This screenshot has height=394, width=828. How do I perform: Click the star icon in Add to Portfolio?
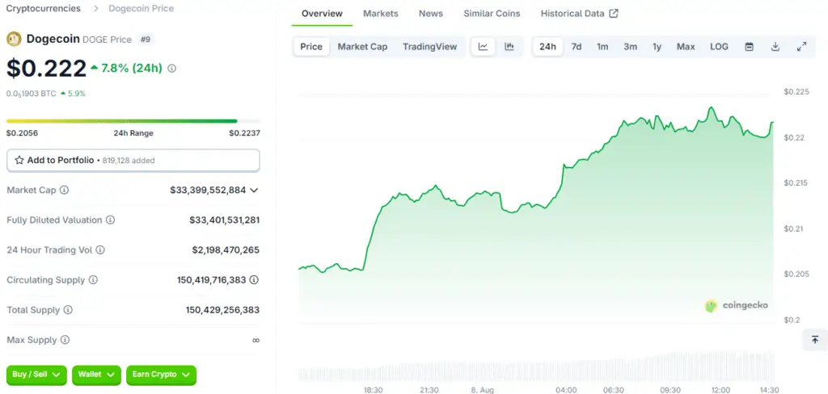(x=19, y=161)
